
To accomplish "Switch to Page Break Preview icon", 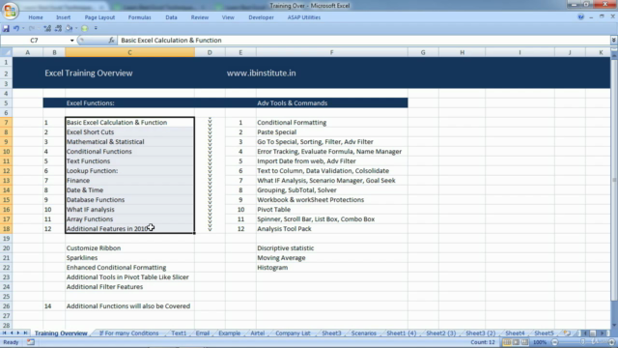I will (x=524, y=342).
